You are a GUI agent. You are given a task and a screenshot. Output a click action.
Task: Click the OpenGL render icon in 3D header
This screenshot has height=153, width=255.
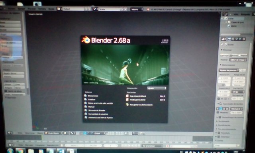141,133
